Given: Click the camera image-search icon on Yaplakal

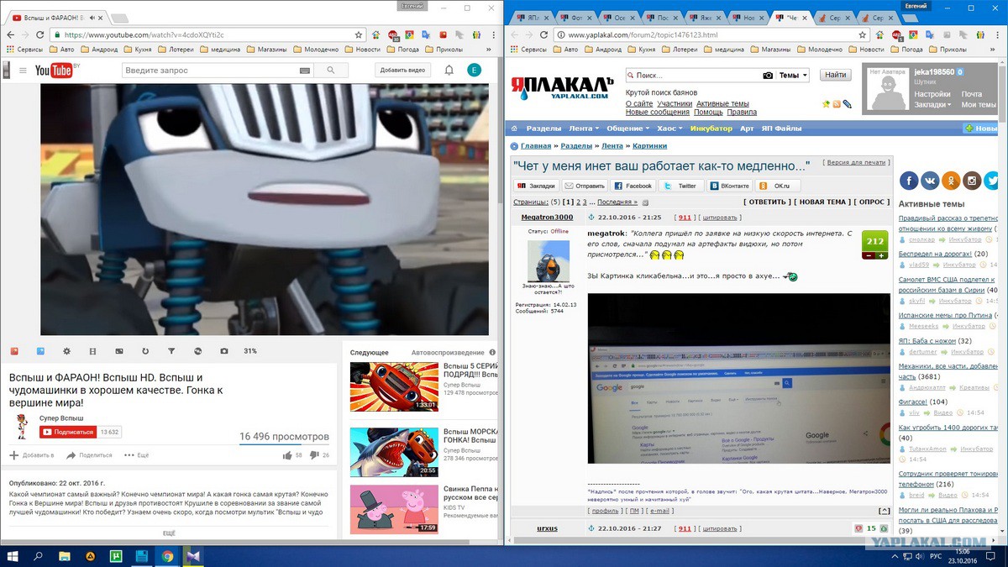Looking at the screenshot, I should [768, 76].
